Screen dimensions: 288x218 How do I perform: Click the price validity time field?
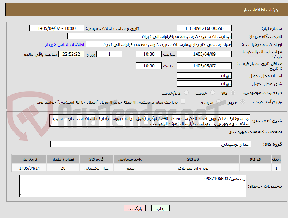click(x=149, y=66)
